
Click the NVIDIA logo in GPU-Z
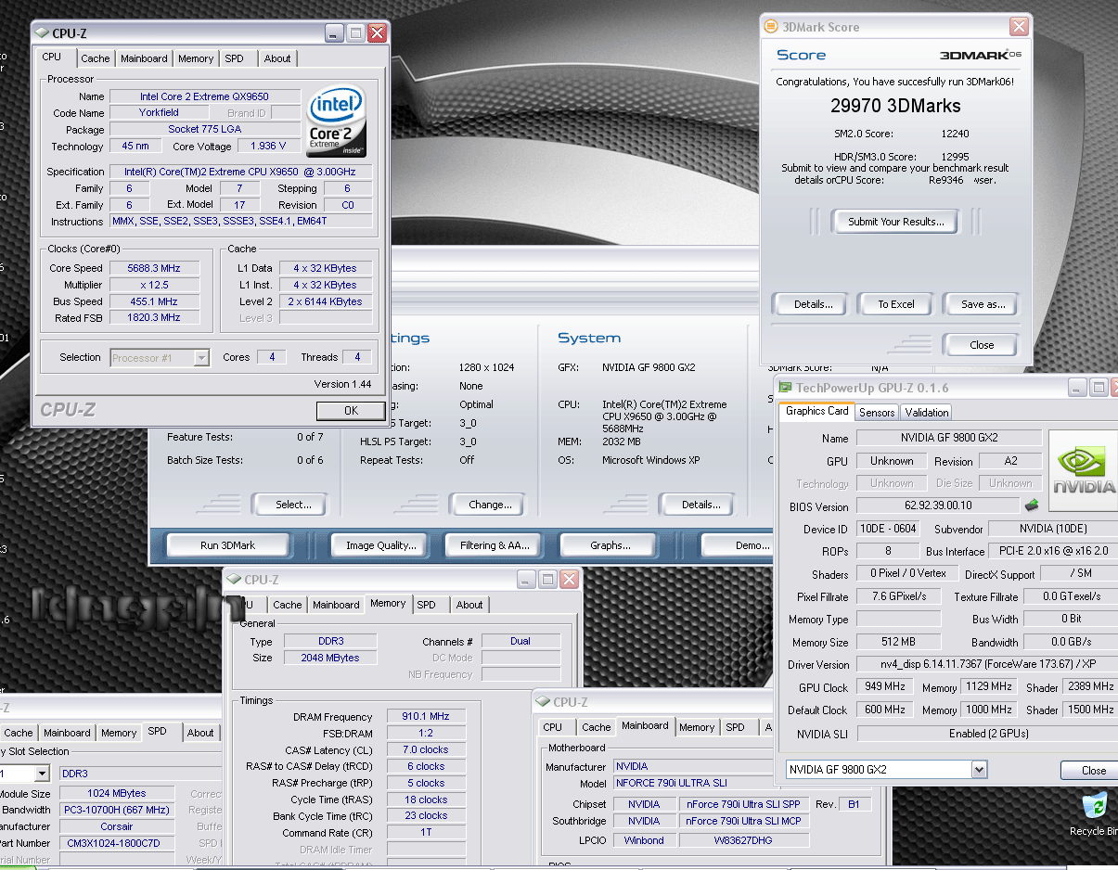[x=1082, y=470]
